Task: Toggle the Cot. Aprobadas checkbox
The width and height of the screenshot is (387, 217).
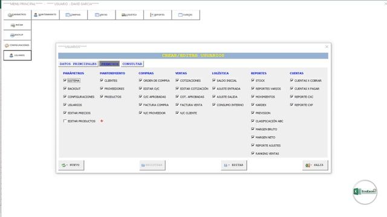Action: click(177, 96)
